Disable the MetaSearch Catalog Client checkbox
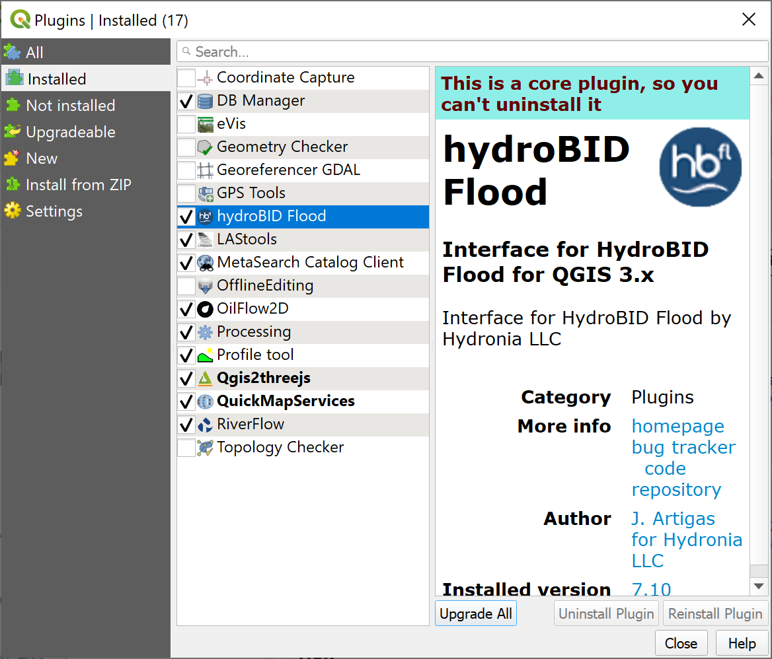Screen dimensions: 772x659 (x=186, y=263)
